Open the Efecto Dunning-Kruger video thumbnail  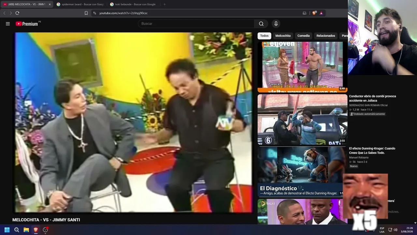coord(302,172)
